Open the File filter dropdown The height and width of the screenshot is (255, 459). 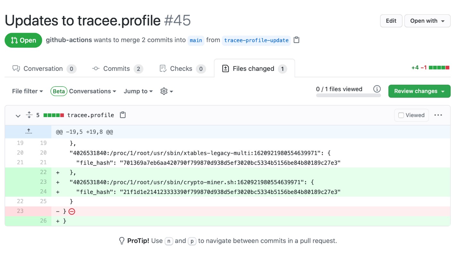pos(28,91)
